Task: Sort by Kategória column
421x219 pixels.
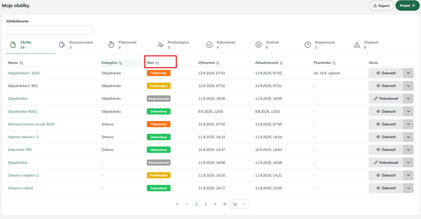Action: tap(120, 63)
